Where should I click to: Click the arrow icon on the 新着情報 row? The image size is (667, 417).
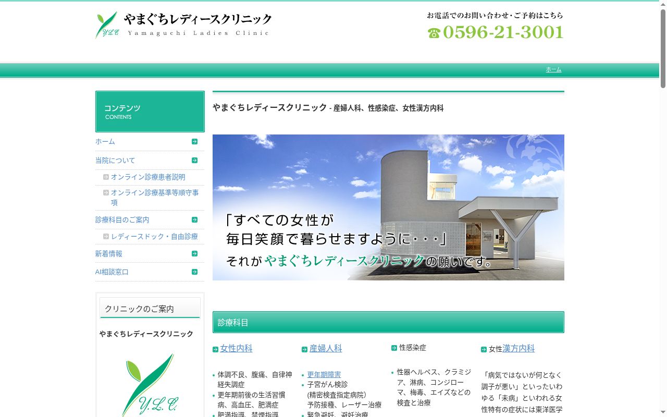[194, 254]
